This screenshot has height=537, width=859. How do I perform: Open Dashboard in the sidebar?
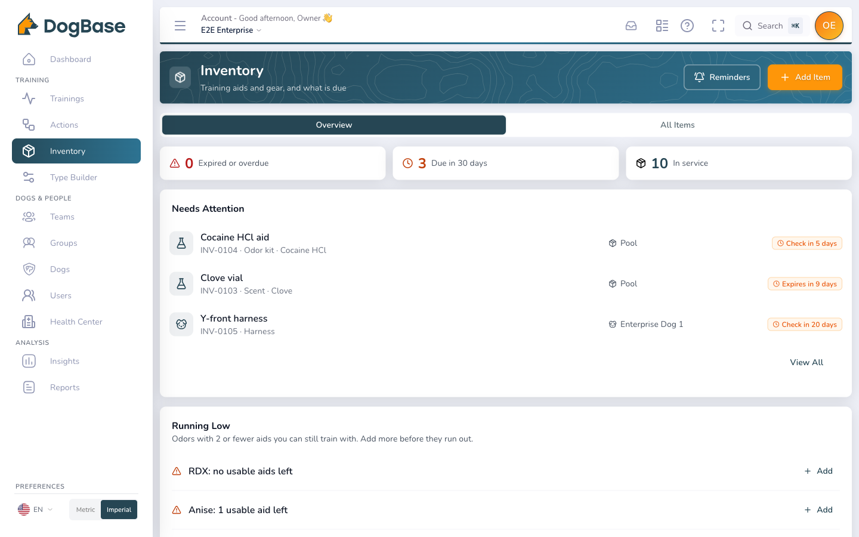click(76, 59)
